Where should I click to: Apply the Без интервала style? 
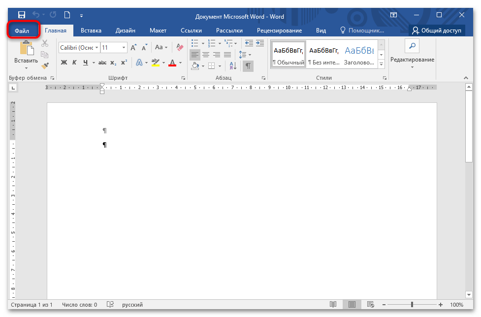coord(324,55)
